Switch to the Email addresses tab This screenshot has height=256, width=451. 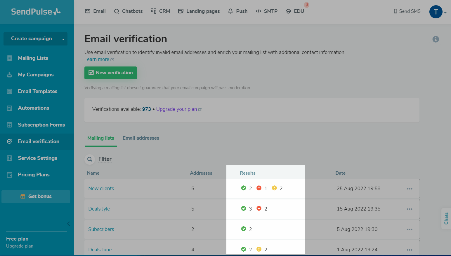click(x=141, y=138)
